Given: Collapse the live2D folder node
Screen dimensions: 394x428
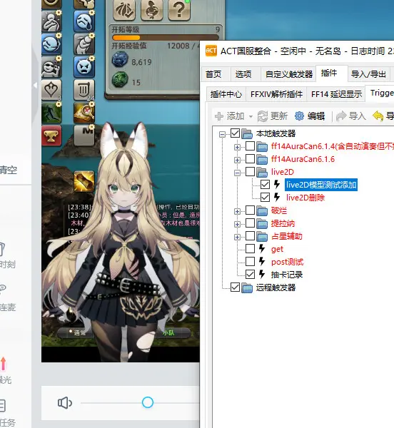Looking at the screenshot, I should click(x=237, y=173).
